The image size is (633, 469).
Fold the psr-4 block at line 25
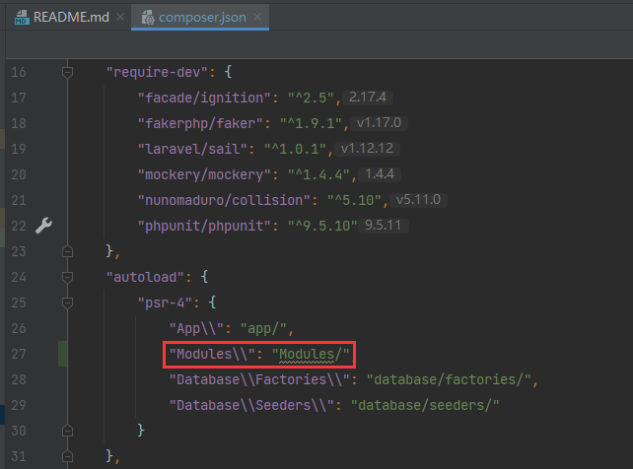pos(68,302)
